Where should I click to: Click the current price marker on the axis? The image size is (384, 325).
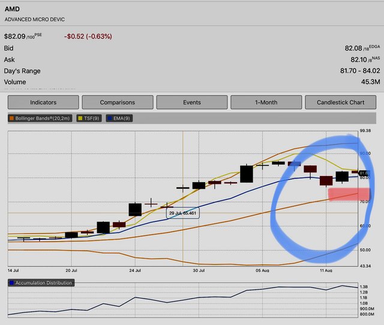[364, 173]
